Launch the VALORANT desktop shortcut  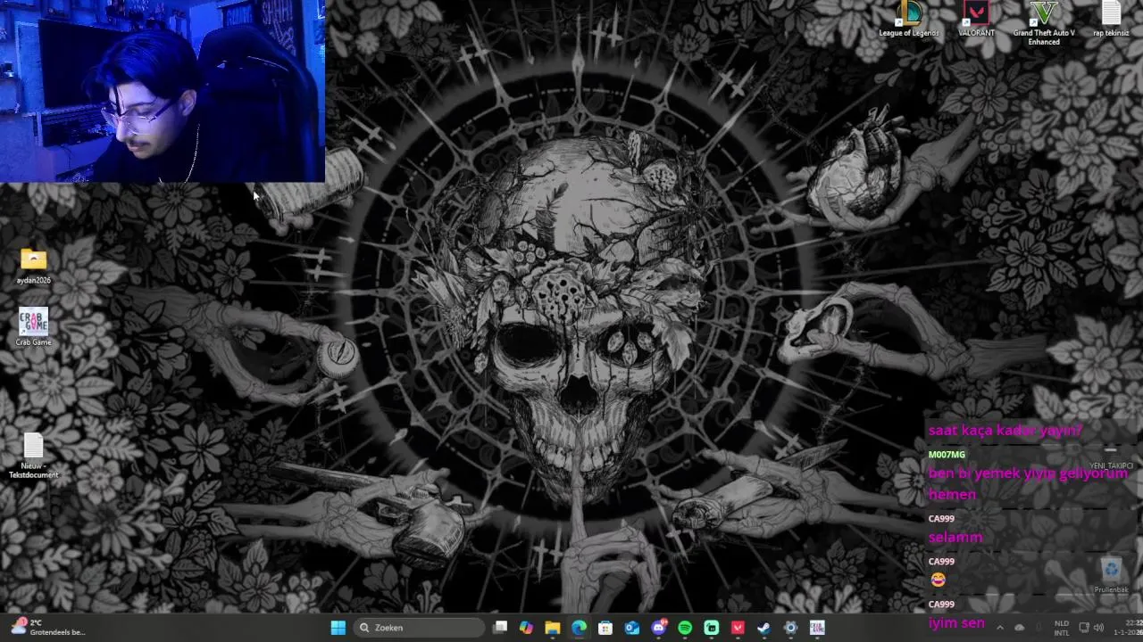point(976,20)
